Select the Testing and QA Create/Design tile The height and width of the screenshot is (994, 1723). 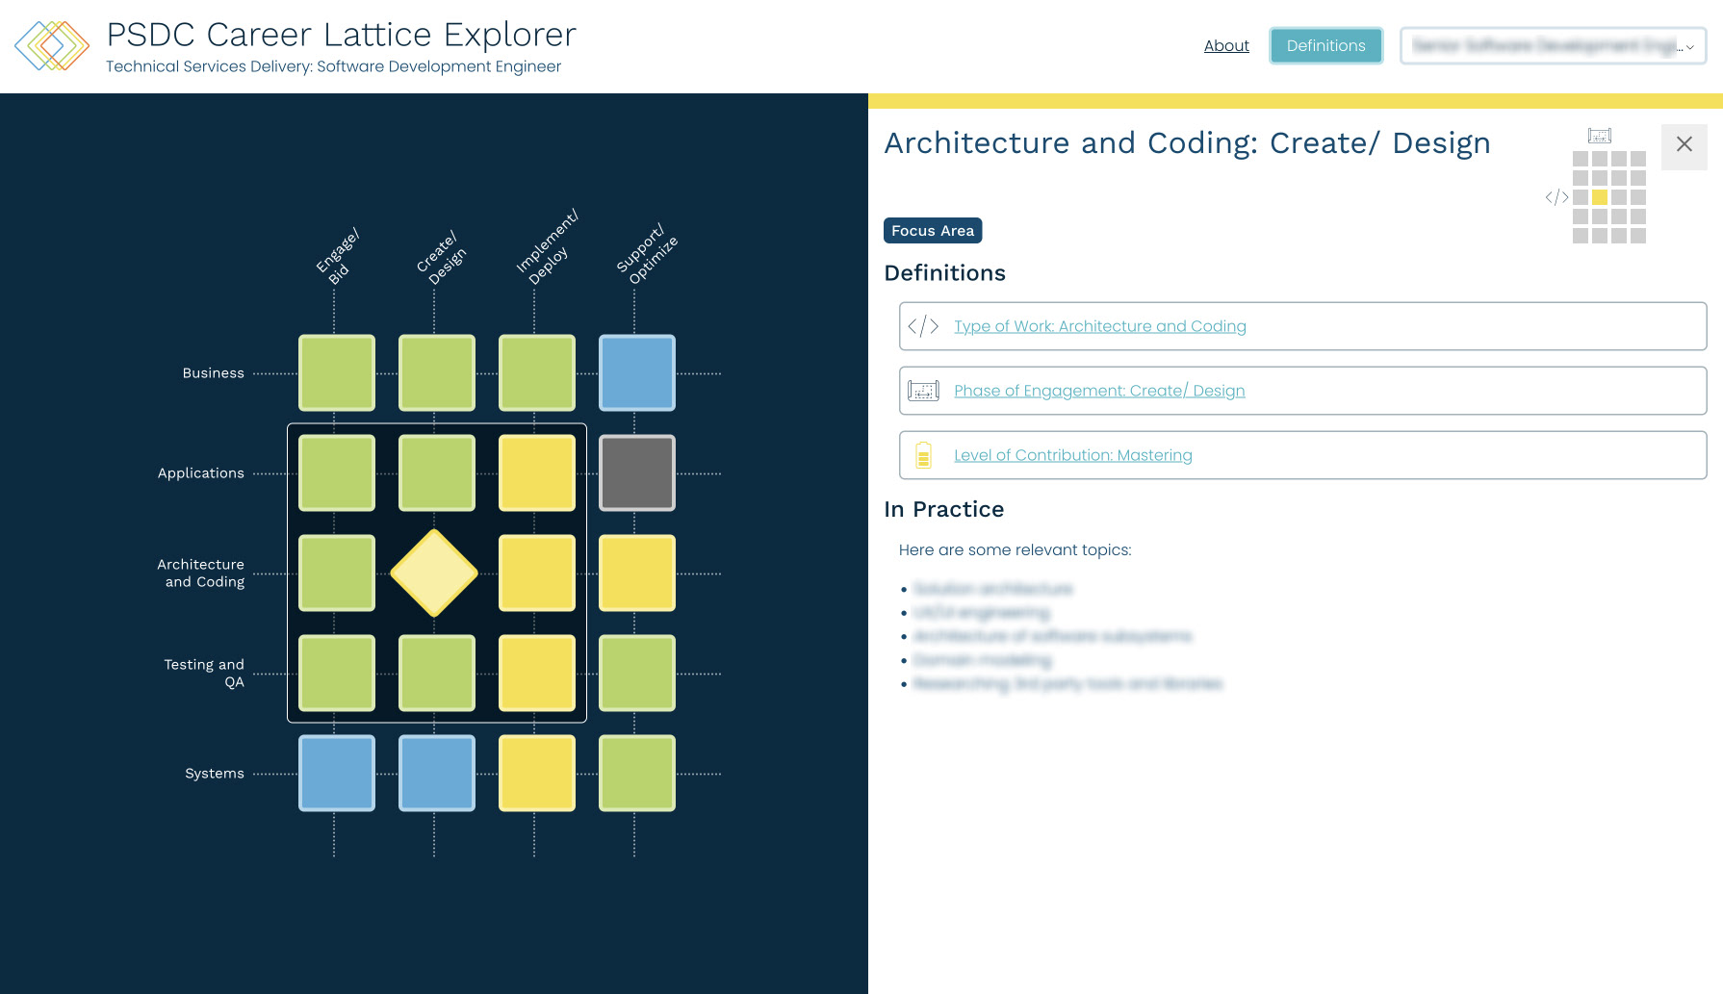[437, 674]
